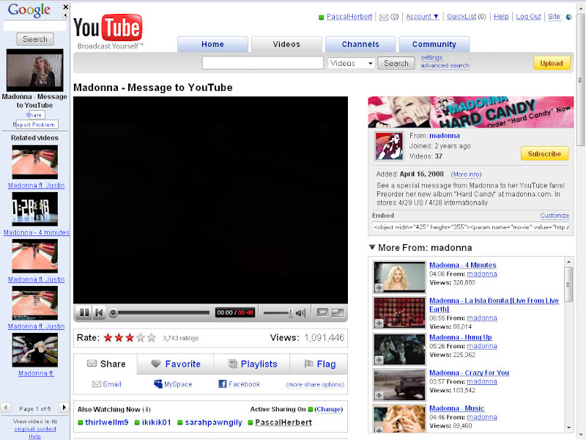Rate the video three stars
Viewport: 586px width, 440px height.
coord(130,338)
